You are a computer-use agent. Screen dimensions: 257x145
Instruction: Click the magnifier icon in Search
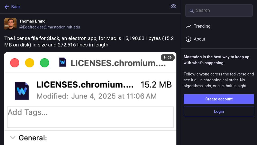(191, 11)
